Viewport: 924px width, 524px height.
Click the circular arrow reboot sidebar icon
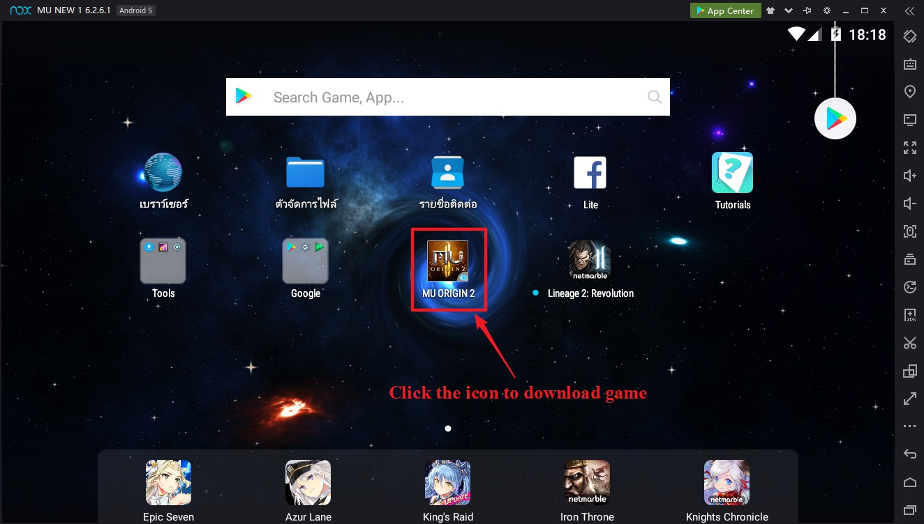(909, 287)
